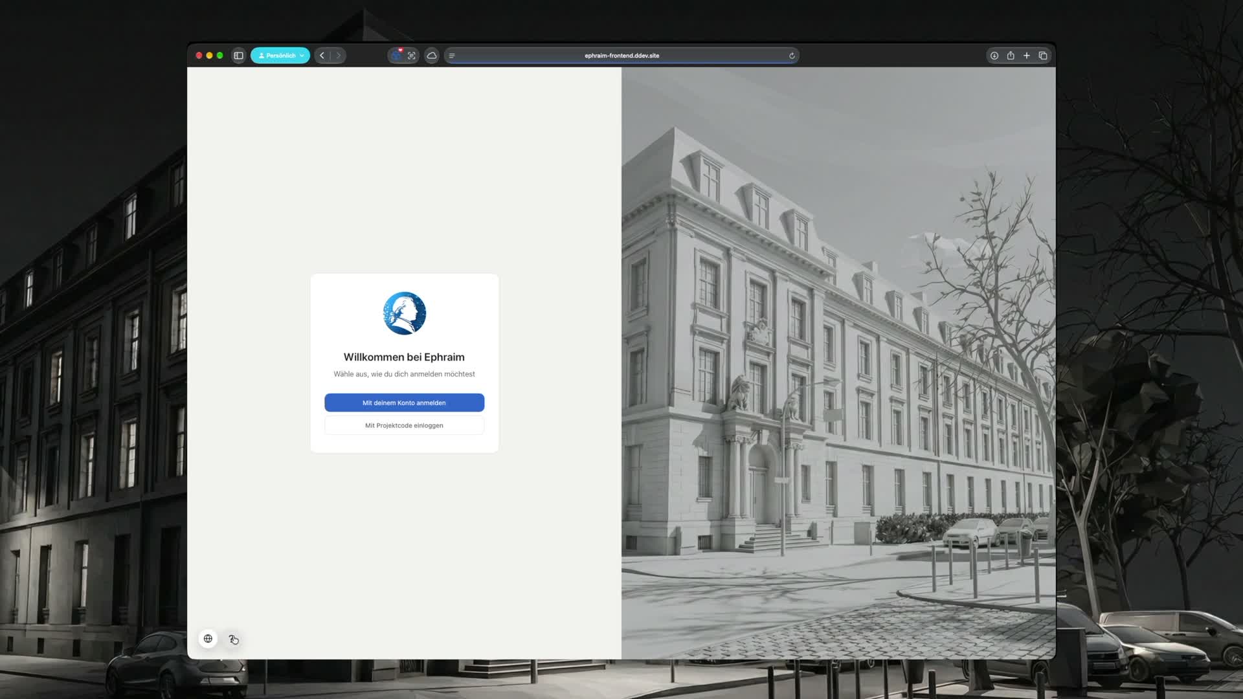Click the extension icon with red badge
Screen dimensions: 1243x699
396,56
